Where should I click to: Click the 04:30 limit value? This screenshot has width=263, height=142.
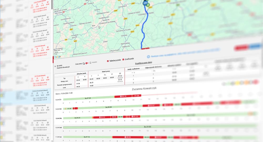[x=78, y=87]
